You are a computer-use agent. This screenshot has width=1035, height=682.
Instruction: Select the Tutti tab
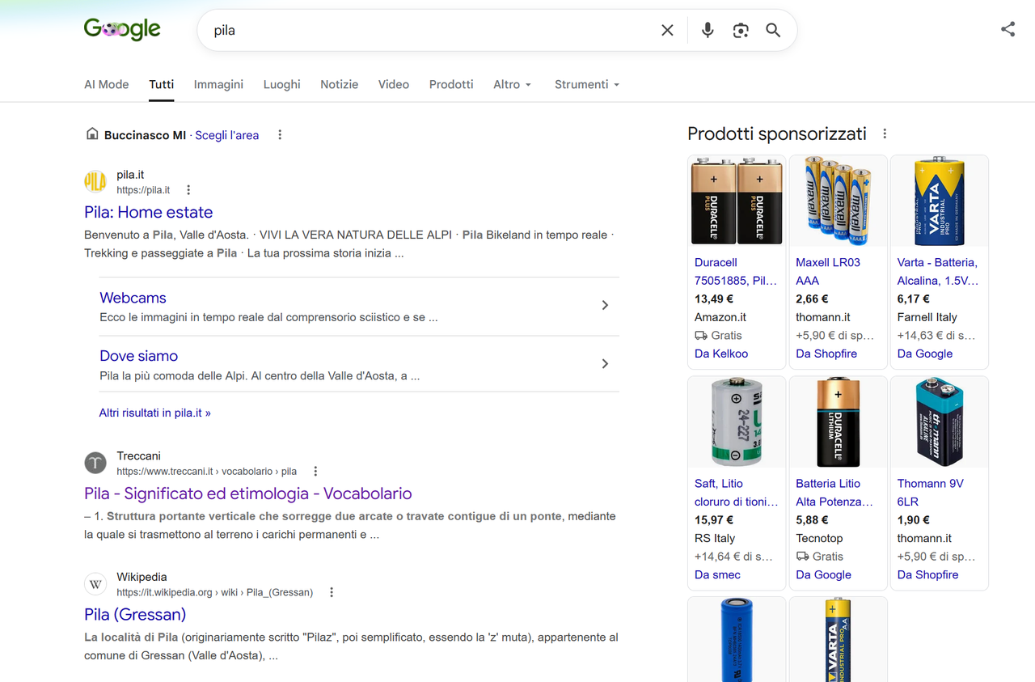click(162, 84)
